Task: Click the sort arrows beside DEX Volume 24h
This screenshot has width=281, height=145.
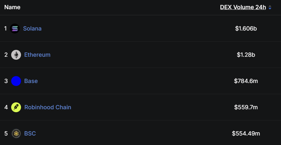Action: pos(270,7)
